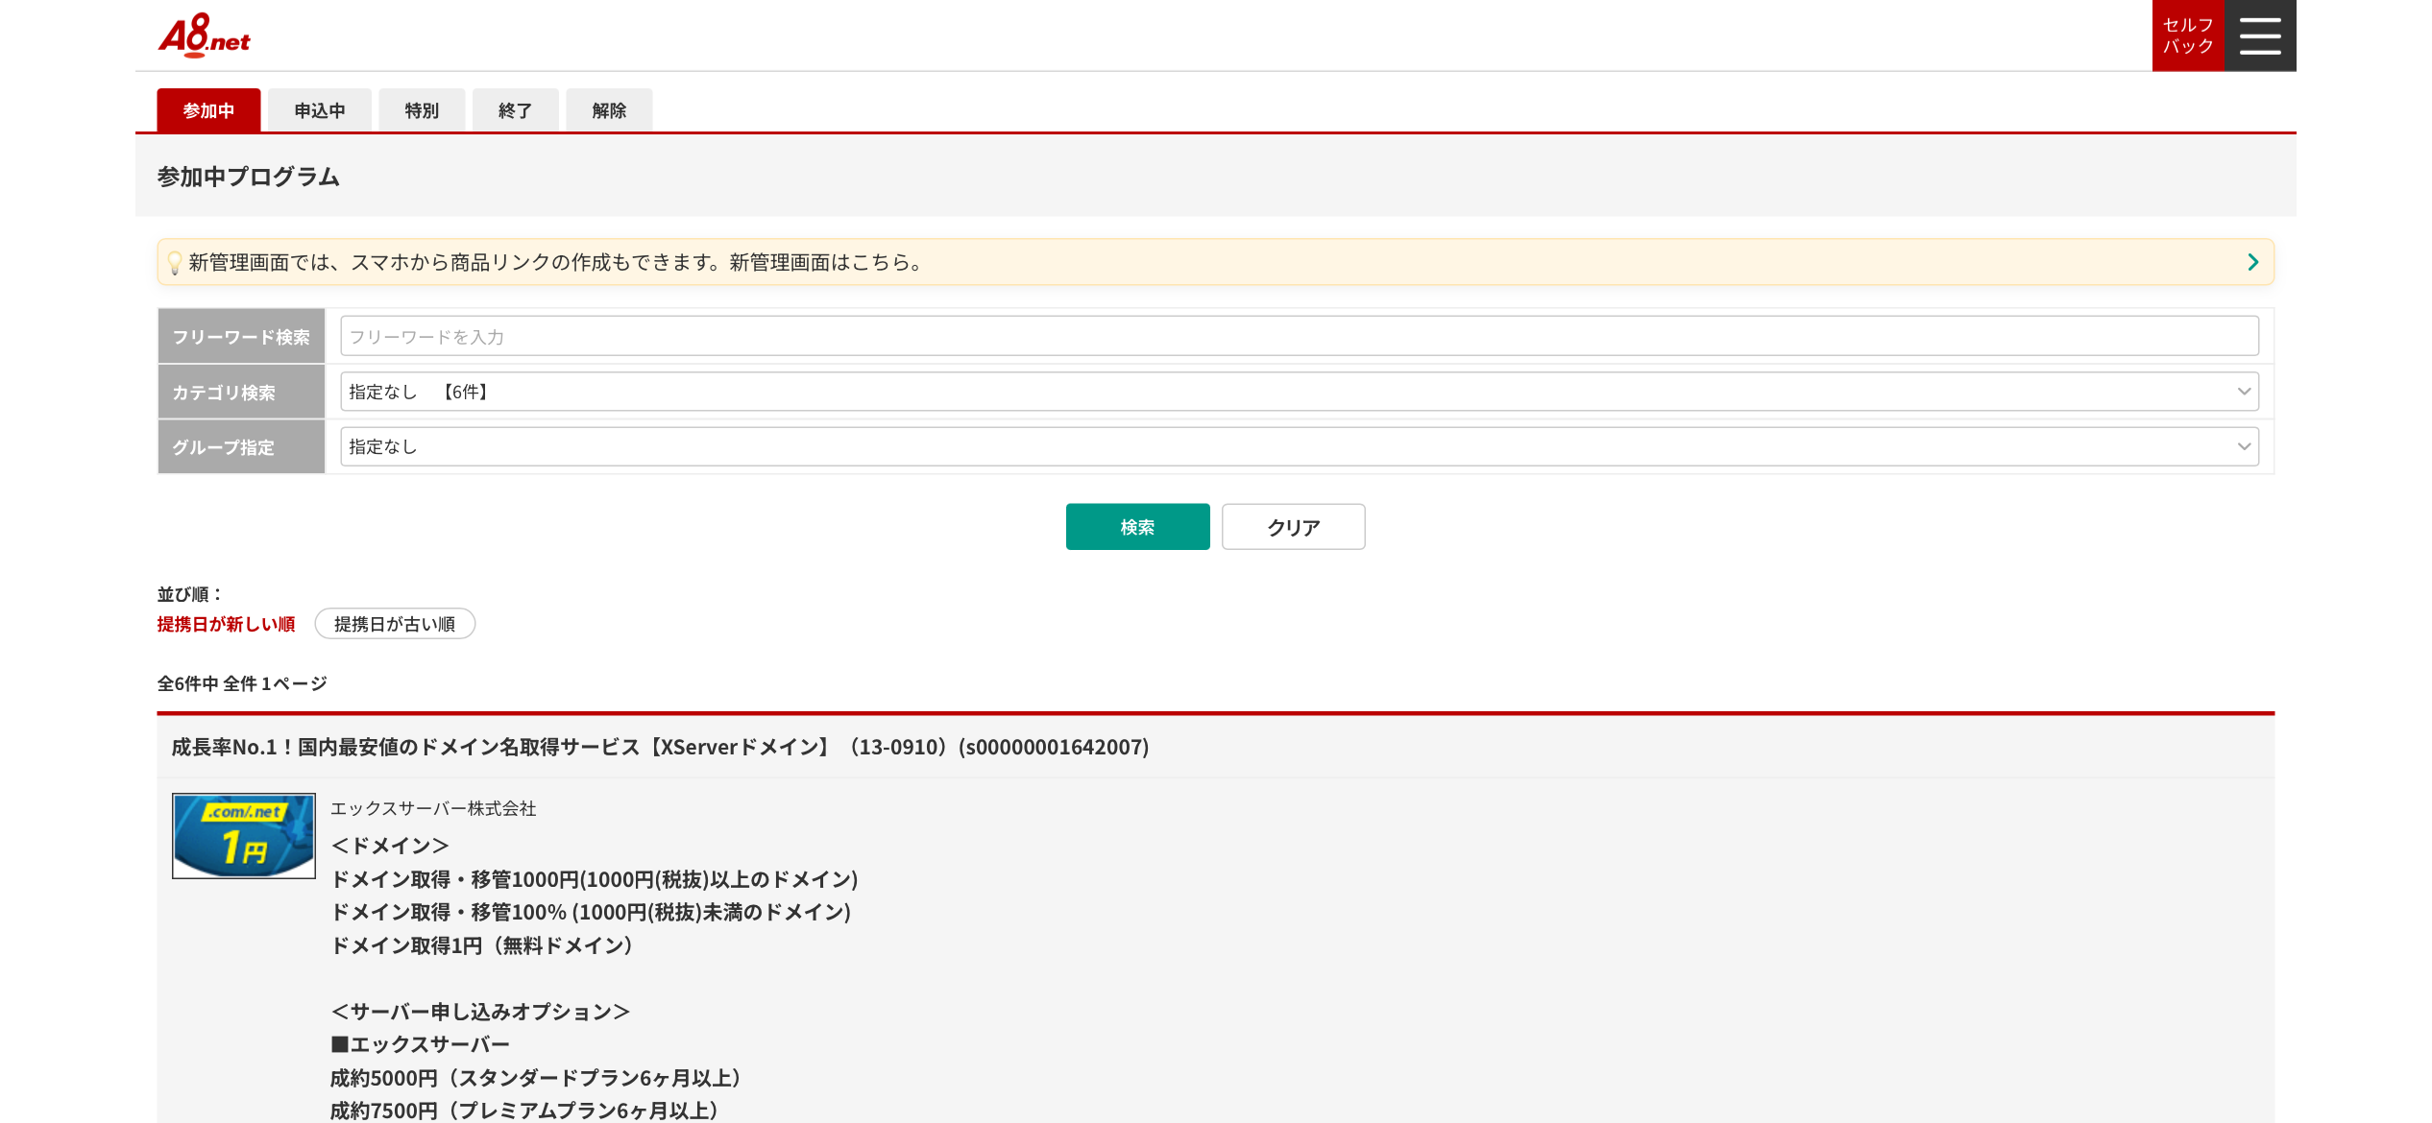Viewport: 2432px width, 1123px height.
Task: Click the green 検索 button
Action: 1137,527
